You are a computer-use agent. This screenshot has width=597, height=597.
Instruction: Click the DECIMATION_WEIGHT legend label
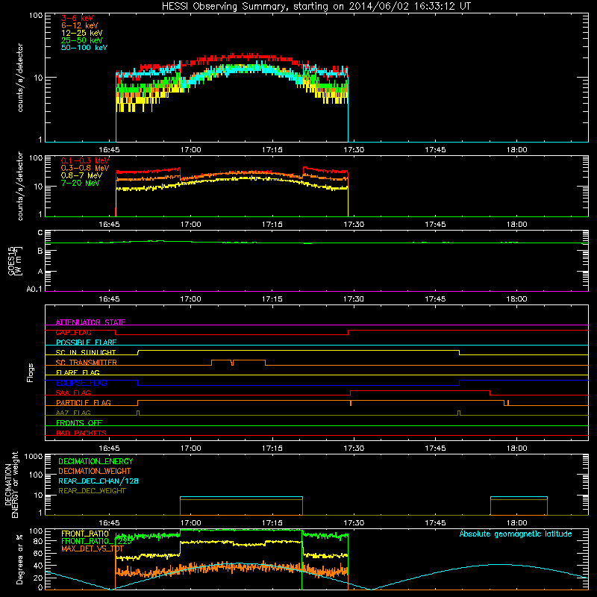click(95, 472)
